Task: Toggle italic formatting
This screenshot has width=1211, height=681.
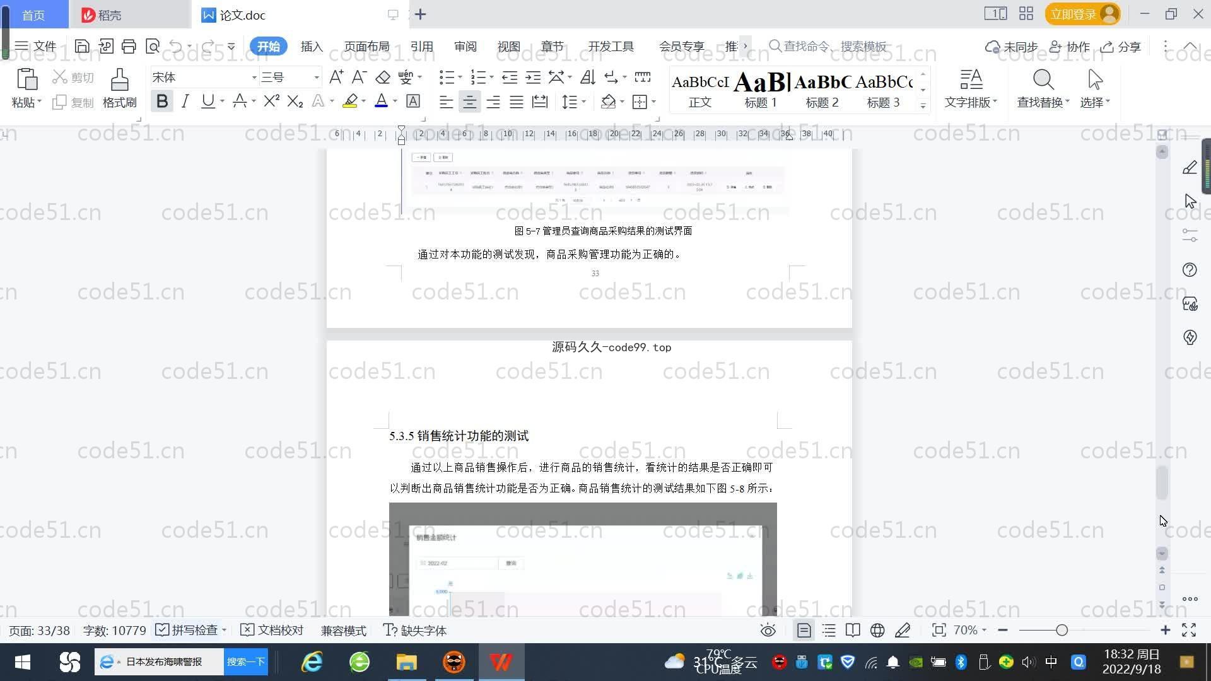Action: (185, 102)
